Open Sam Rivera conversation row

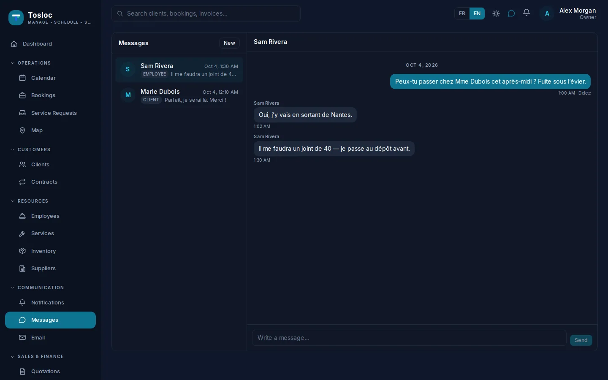pos(179,70)
